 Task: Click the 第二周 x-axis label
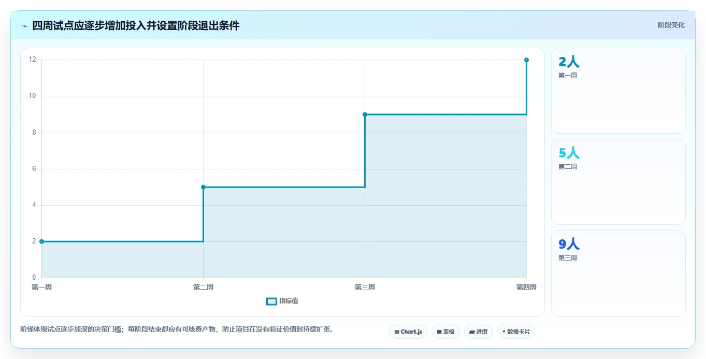coord(203,287)
